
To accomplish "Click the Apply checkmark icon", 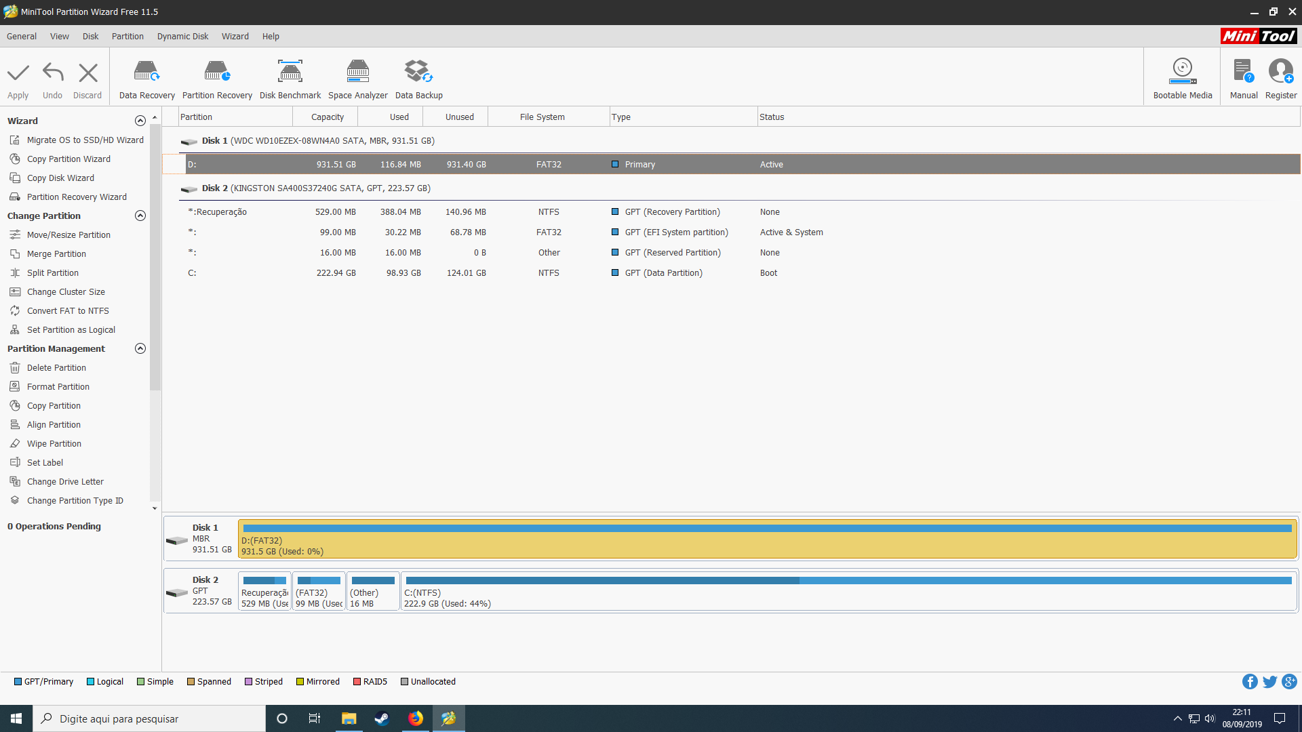I will coord(18,73).
